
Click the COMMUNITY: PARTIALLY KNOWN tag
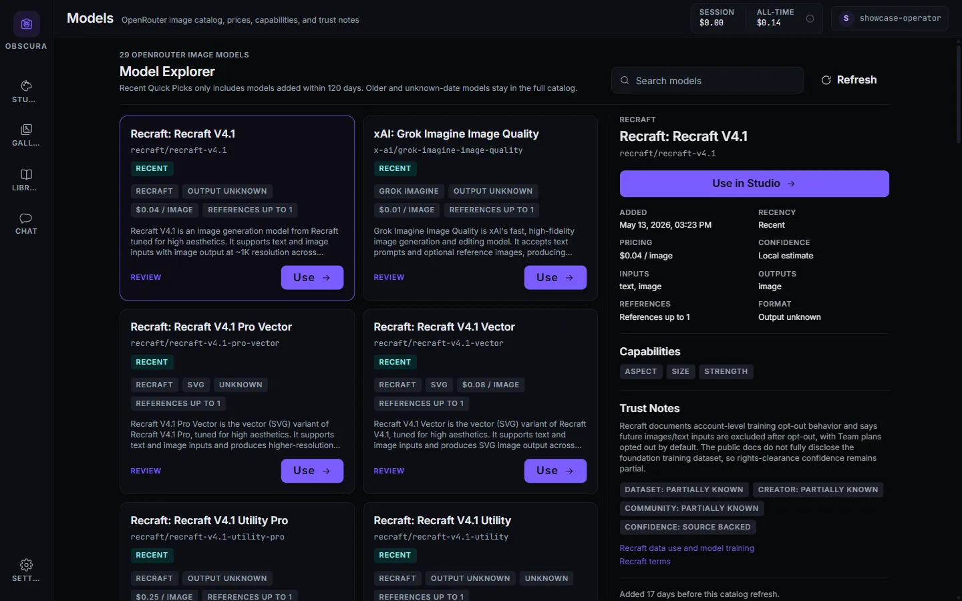pos(691,508)
